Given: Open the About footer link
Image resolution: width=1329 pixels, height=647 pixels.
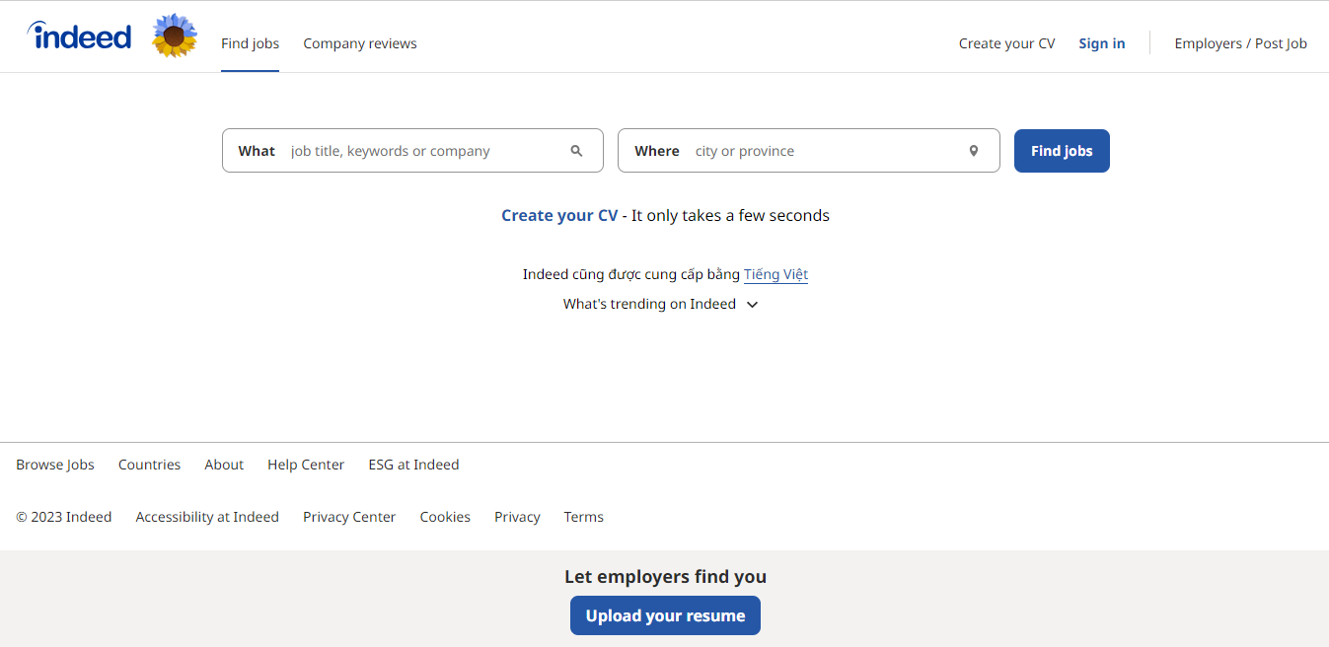Looking at the screenshot, I should (224, 465).
